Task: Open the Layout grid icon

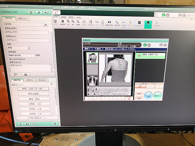Action: pos(140,23)
